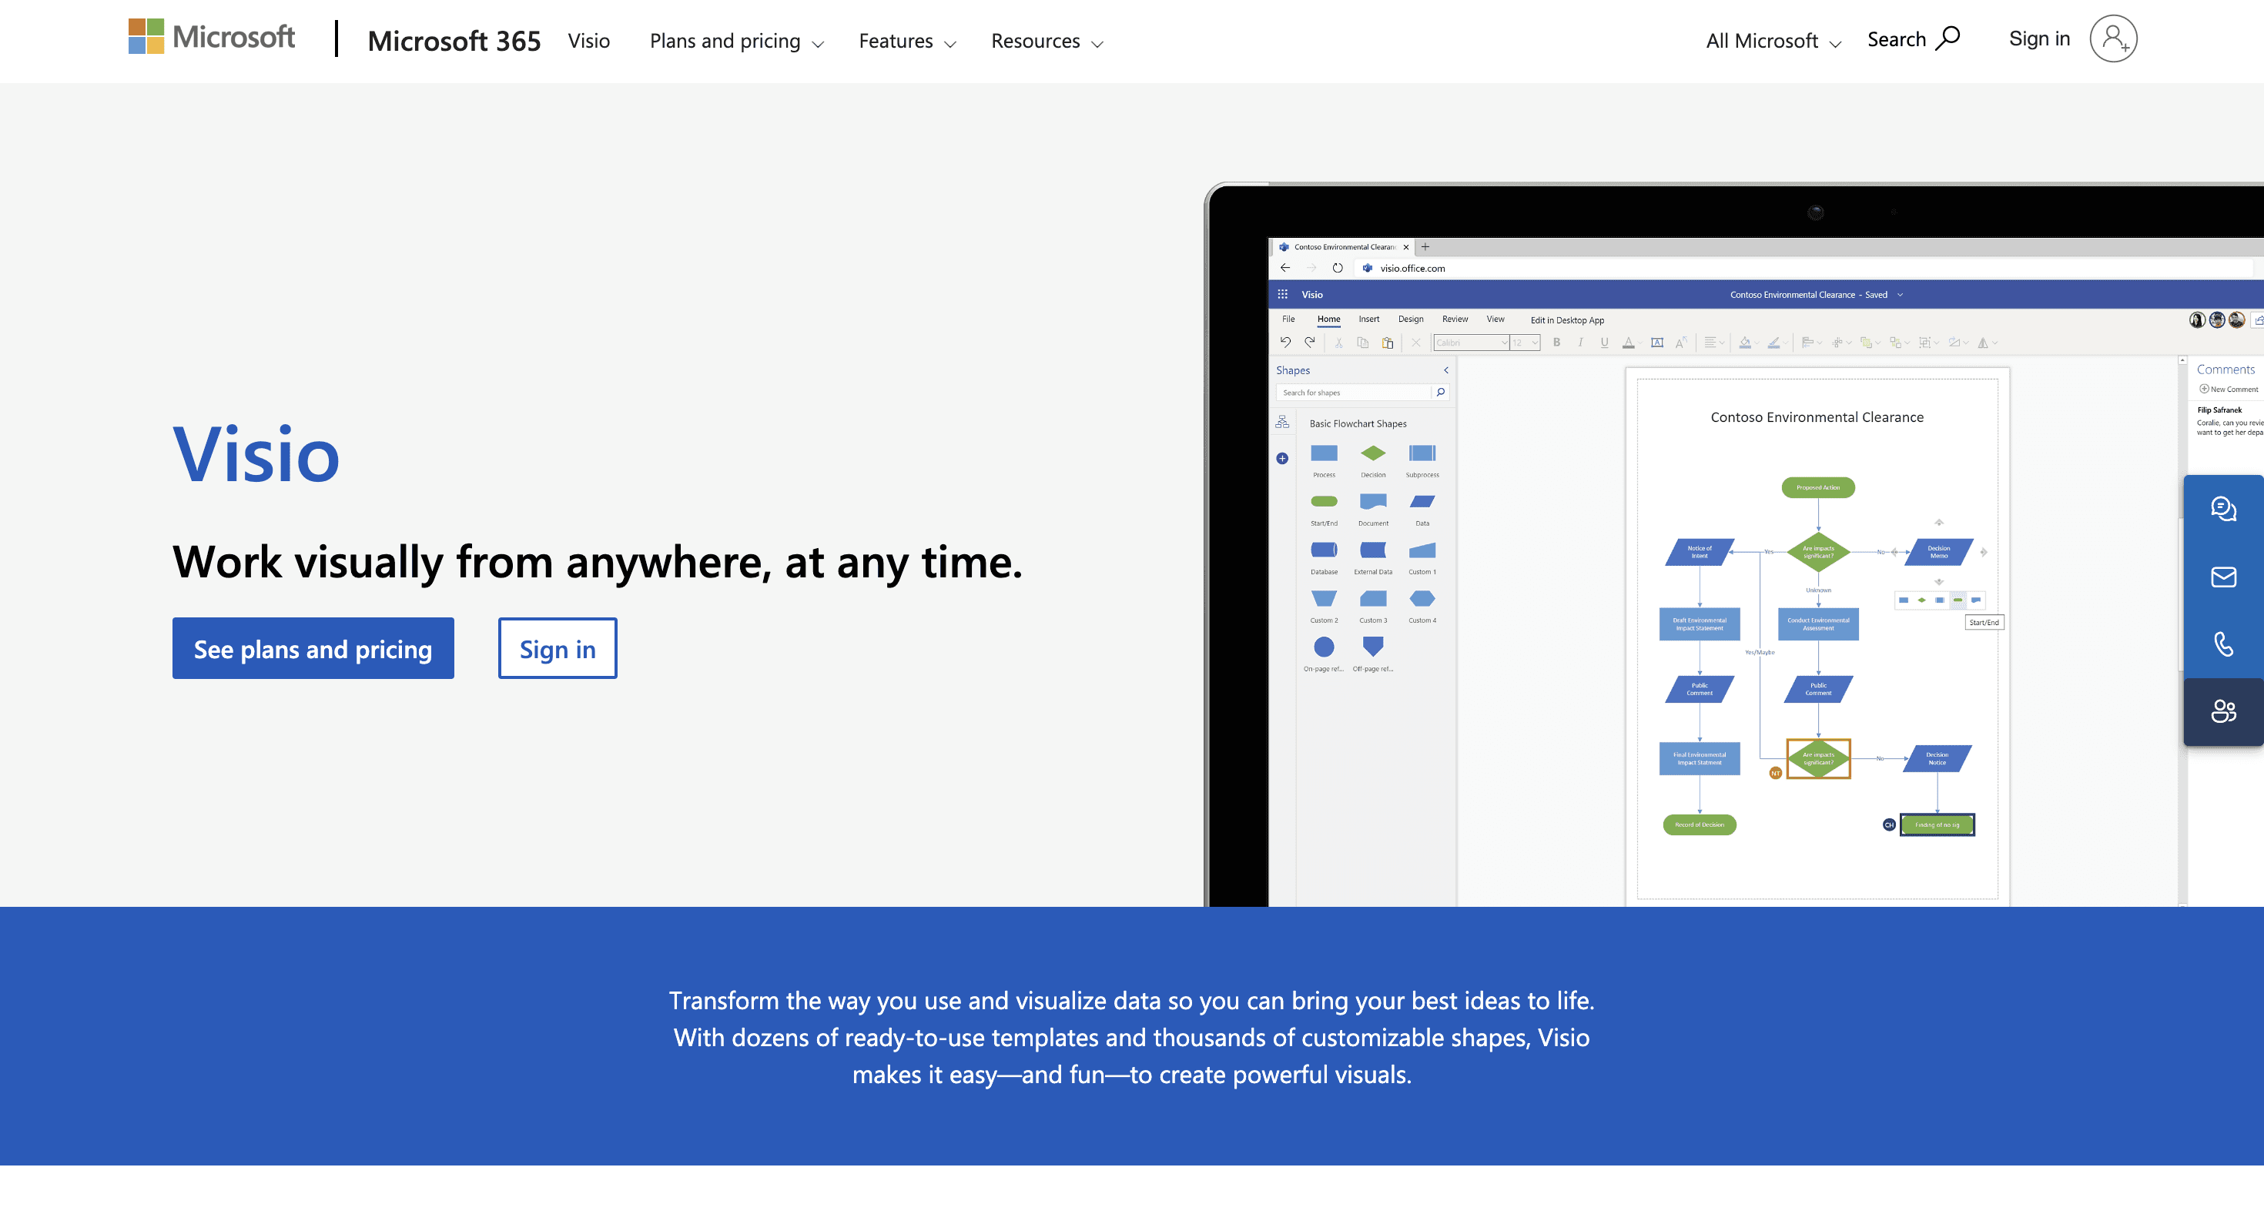Click Search for shapes field in Shapes pane
Image resolution: width=2264 pixels, height=1224 pixels.
[x=1354, y=393]
